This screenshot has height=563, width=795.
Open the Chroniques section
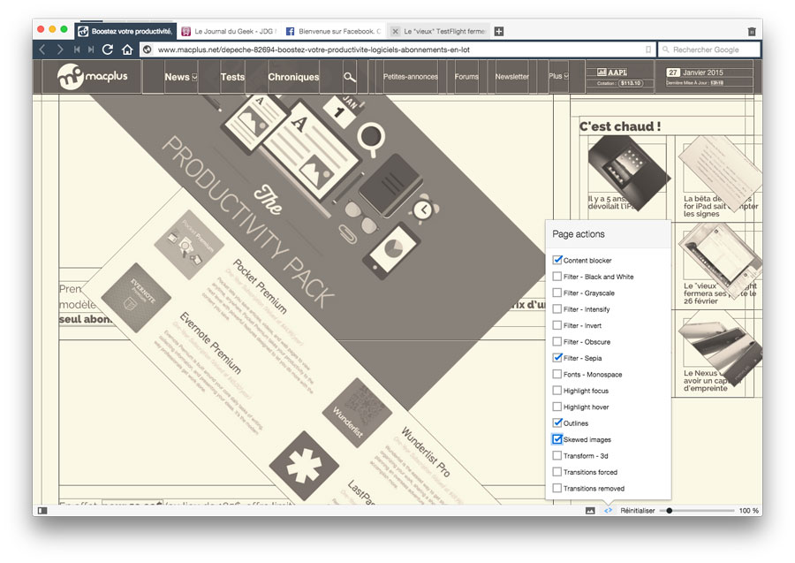[293, 77]
